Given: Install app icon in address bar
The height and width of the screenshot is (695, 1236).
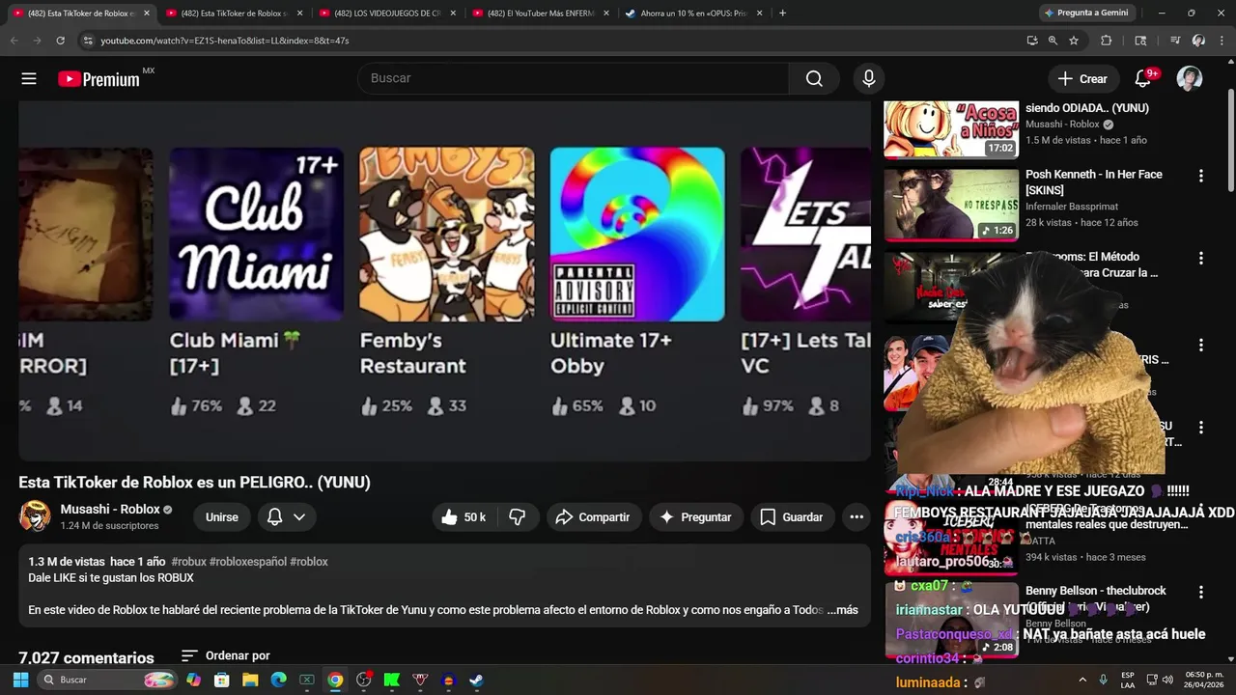Looking at the screenshot, I should coord(1032,41).
